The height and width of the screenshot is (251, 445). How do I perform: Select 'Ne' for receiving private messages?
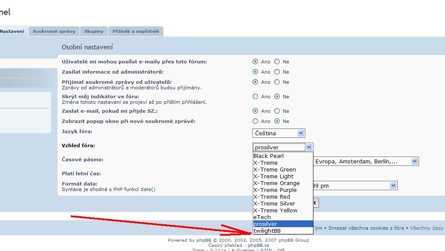pos(277,82)
